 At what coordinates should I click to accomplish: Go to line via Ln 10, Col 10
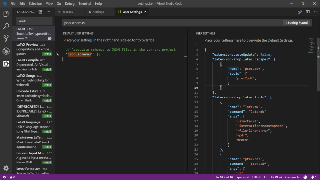pyautogui.click(x=224, y=177)
